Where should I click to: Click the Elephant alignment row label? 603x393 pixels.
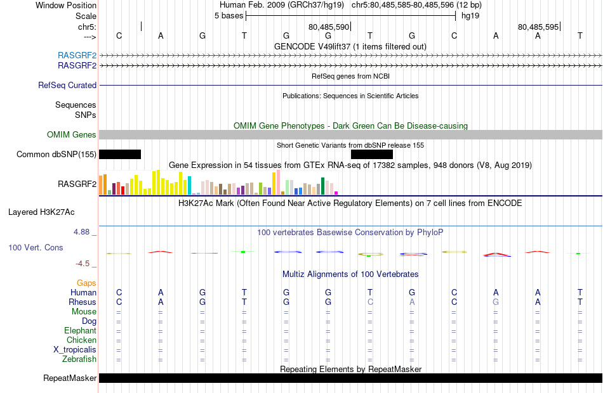pos(81,331)
